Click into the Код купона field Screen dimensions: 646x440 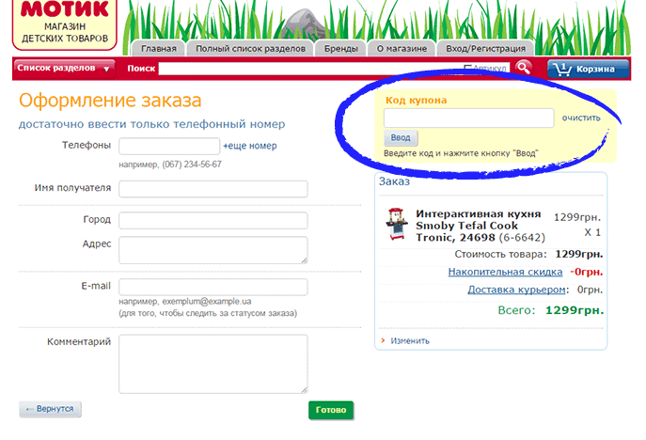(x=468, y=118)
